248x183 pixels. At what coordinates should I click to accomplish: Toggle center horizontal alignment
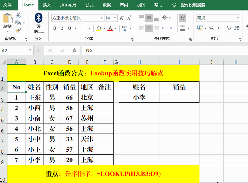(x=149, y=28)
